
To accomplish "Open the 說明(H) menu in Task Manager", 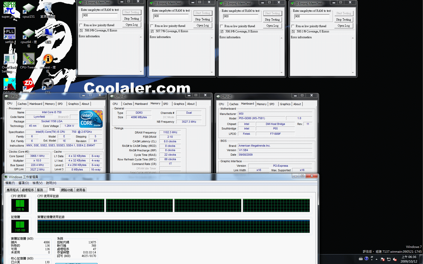I will pyautogui.click(x=51, y=183).
